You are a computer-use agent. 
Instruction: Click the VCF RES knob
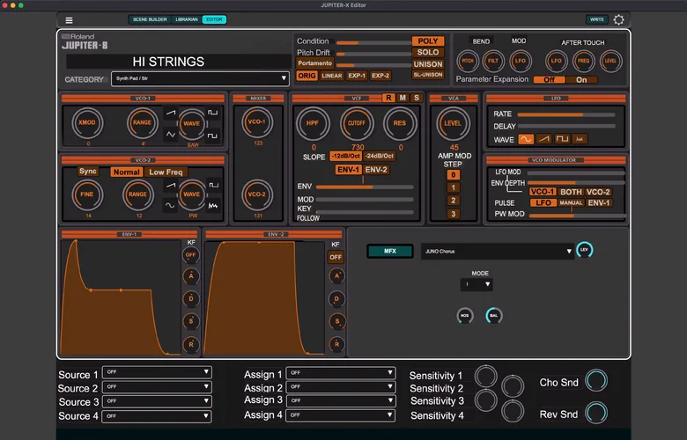(400, 123)
